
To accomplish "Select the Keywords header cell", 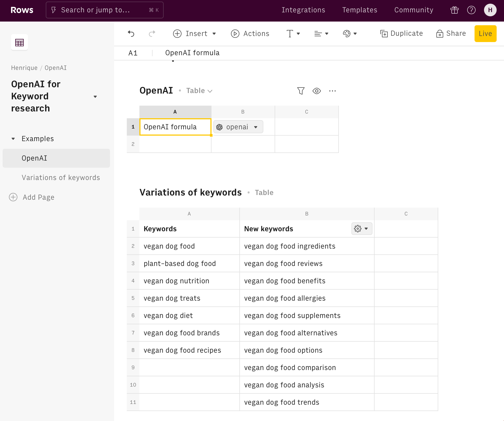I will tap(189, 229).
